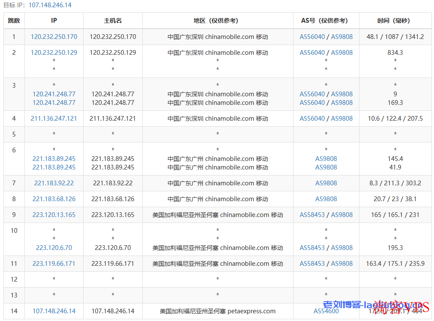Click IP link 221.183.89.245 on the 41.9 ms line
Image resolution: width=434 pixels, height=321 pixels.
(54, 167)
